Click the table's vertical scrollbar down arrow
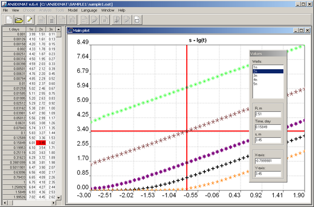The width and height of the screenshot is (314, 207). pos(58,198)
